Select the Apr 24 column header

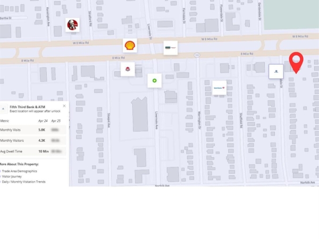43,121
